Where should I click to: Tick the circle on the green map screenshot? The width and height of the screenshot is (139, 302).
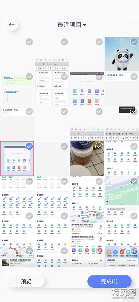pyautogui.click(x=134, y=181)
